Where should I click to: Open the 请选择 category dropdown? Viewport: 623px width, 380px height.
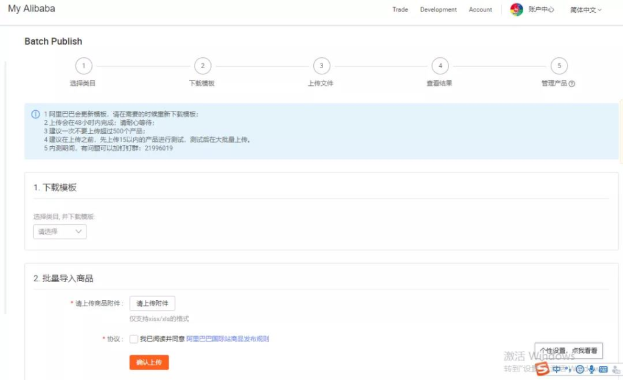[59, 231]
